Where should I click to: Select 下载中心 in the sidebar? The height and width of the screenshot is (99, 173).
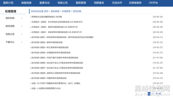point(10,42)
